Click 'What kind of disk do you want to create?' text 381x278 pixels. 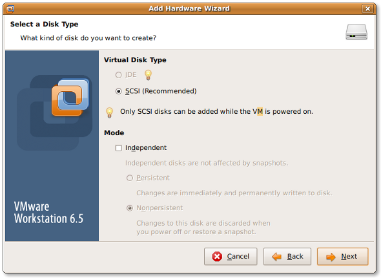88,38
